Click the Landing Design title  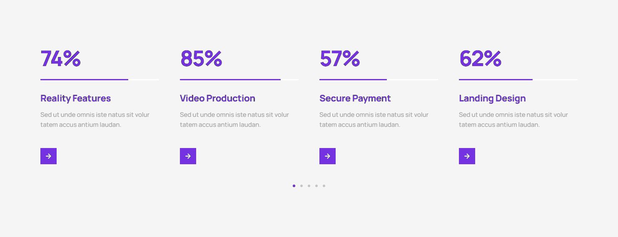(x=492, y=99)
